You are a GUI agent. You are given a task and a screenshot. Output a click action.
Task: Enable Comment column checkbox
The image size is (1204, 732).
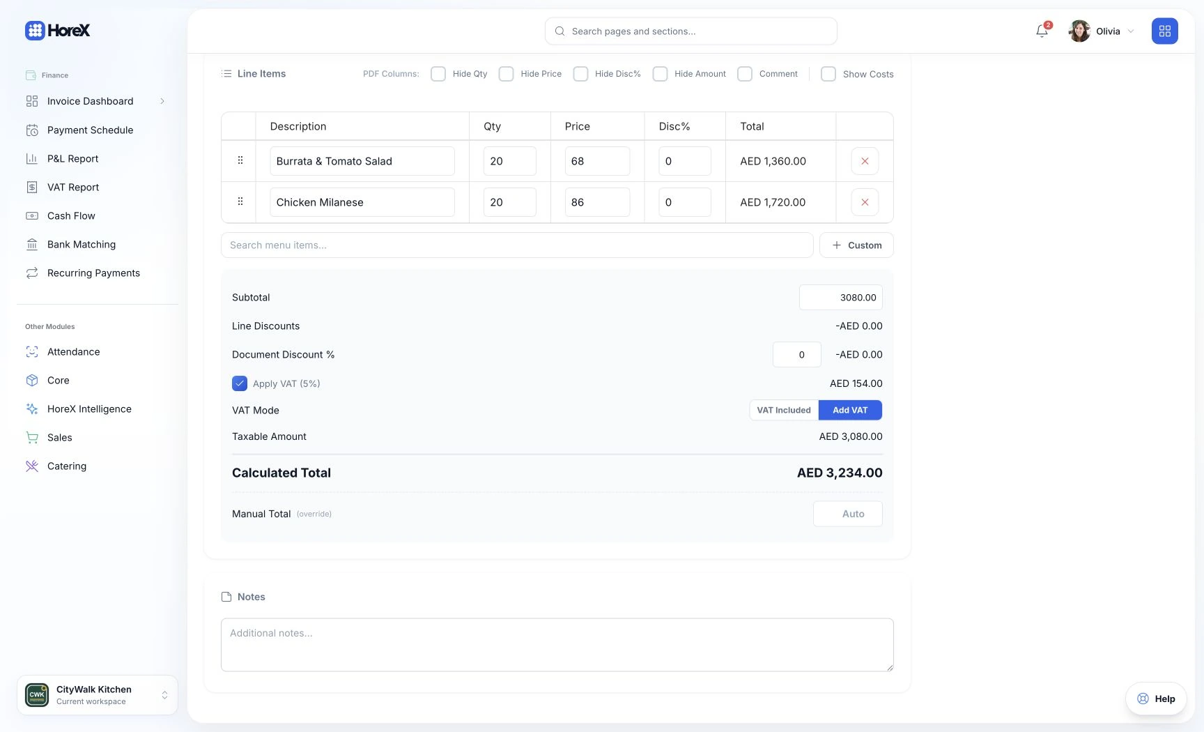tap(745, 74)
